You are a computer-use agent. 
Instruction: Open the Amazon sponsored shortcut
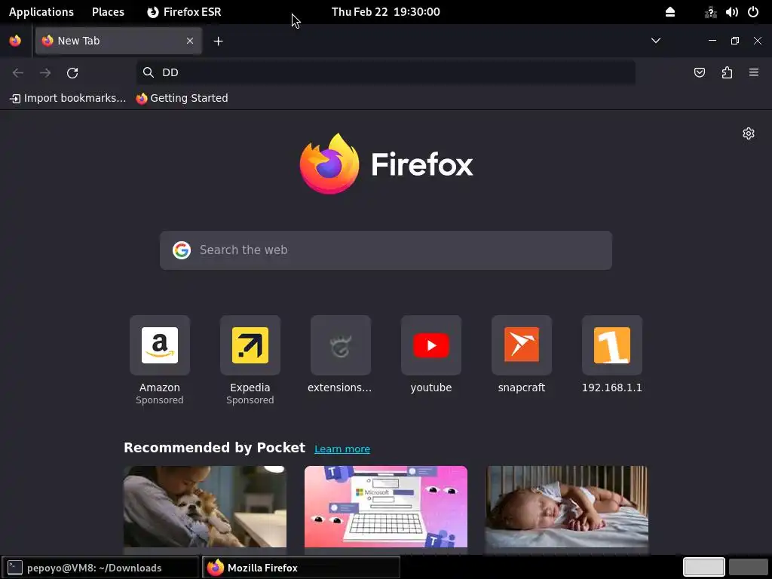[160, 360]
